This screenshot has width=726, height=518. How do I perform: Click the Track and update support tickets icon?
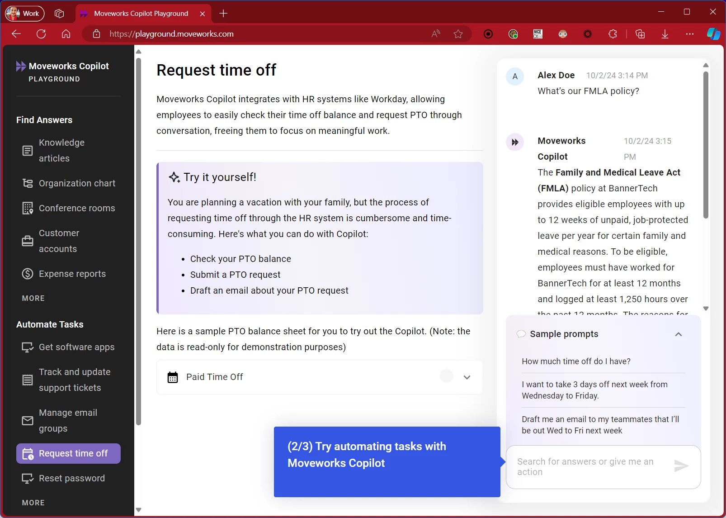(28, 380)
